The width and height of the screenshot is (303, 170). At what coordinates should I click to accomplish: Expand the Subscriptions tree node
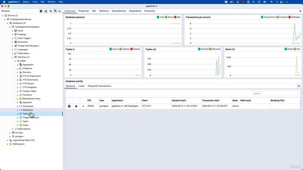pyautogui.click(x=13, y=129)
